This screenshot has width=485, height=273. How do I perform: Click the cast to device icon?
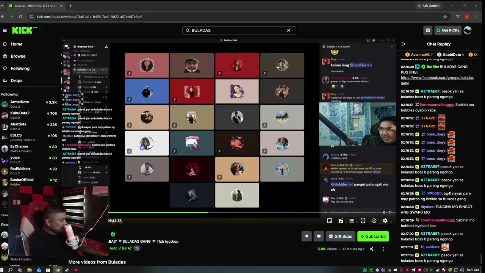point(341,221)
